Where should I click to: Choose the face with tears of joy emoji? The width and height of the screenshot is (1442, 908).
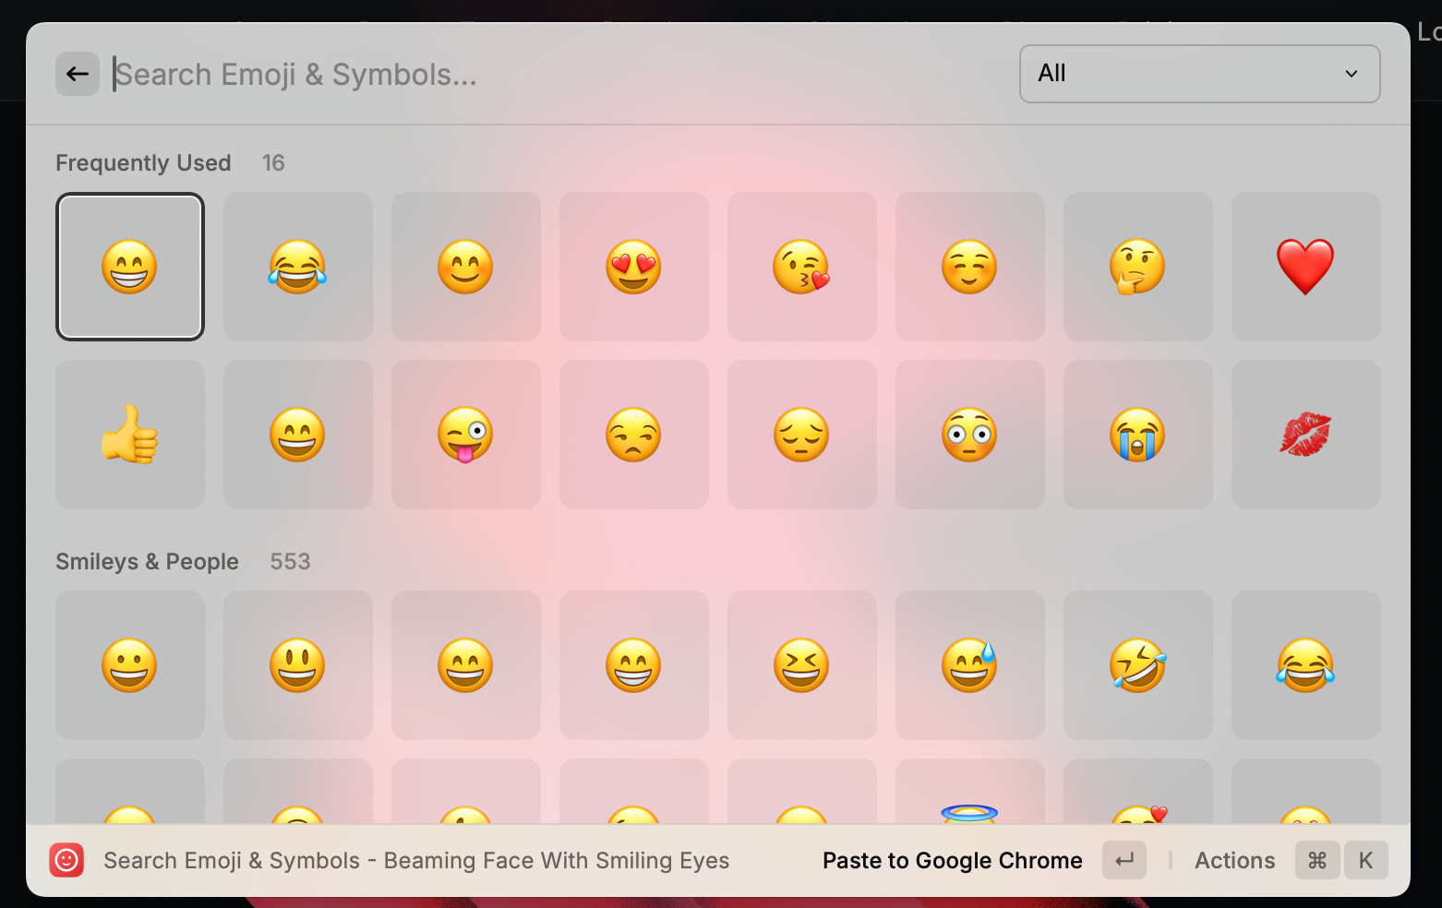(297, 267)
